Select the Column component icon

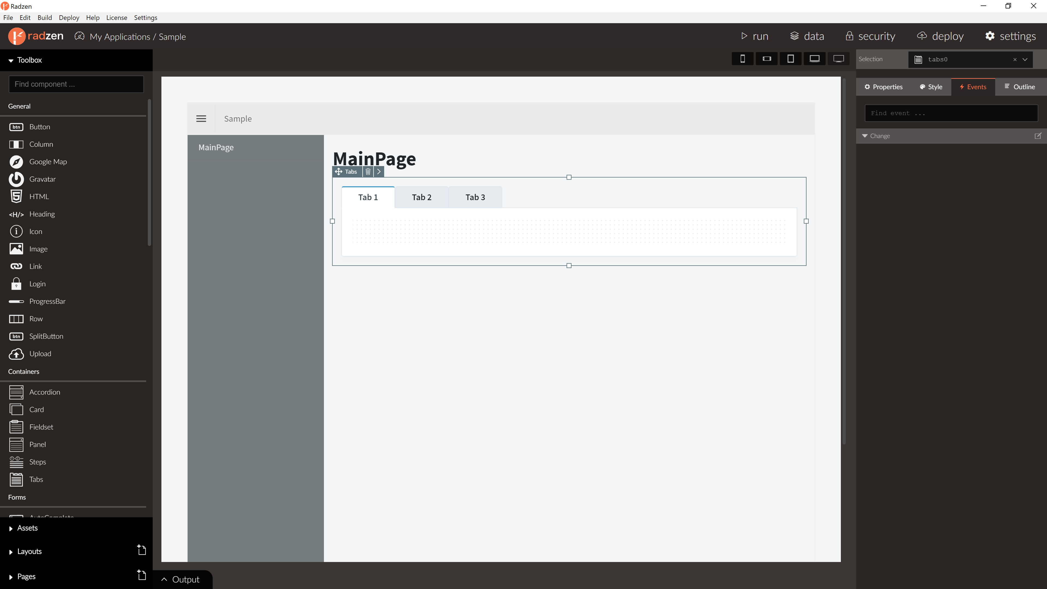[16, 144]
